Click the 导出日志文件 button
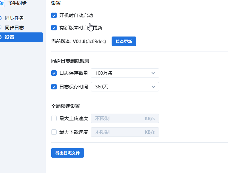 pyautogui.click(x=68, y=153)
